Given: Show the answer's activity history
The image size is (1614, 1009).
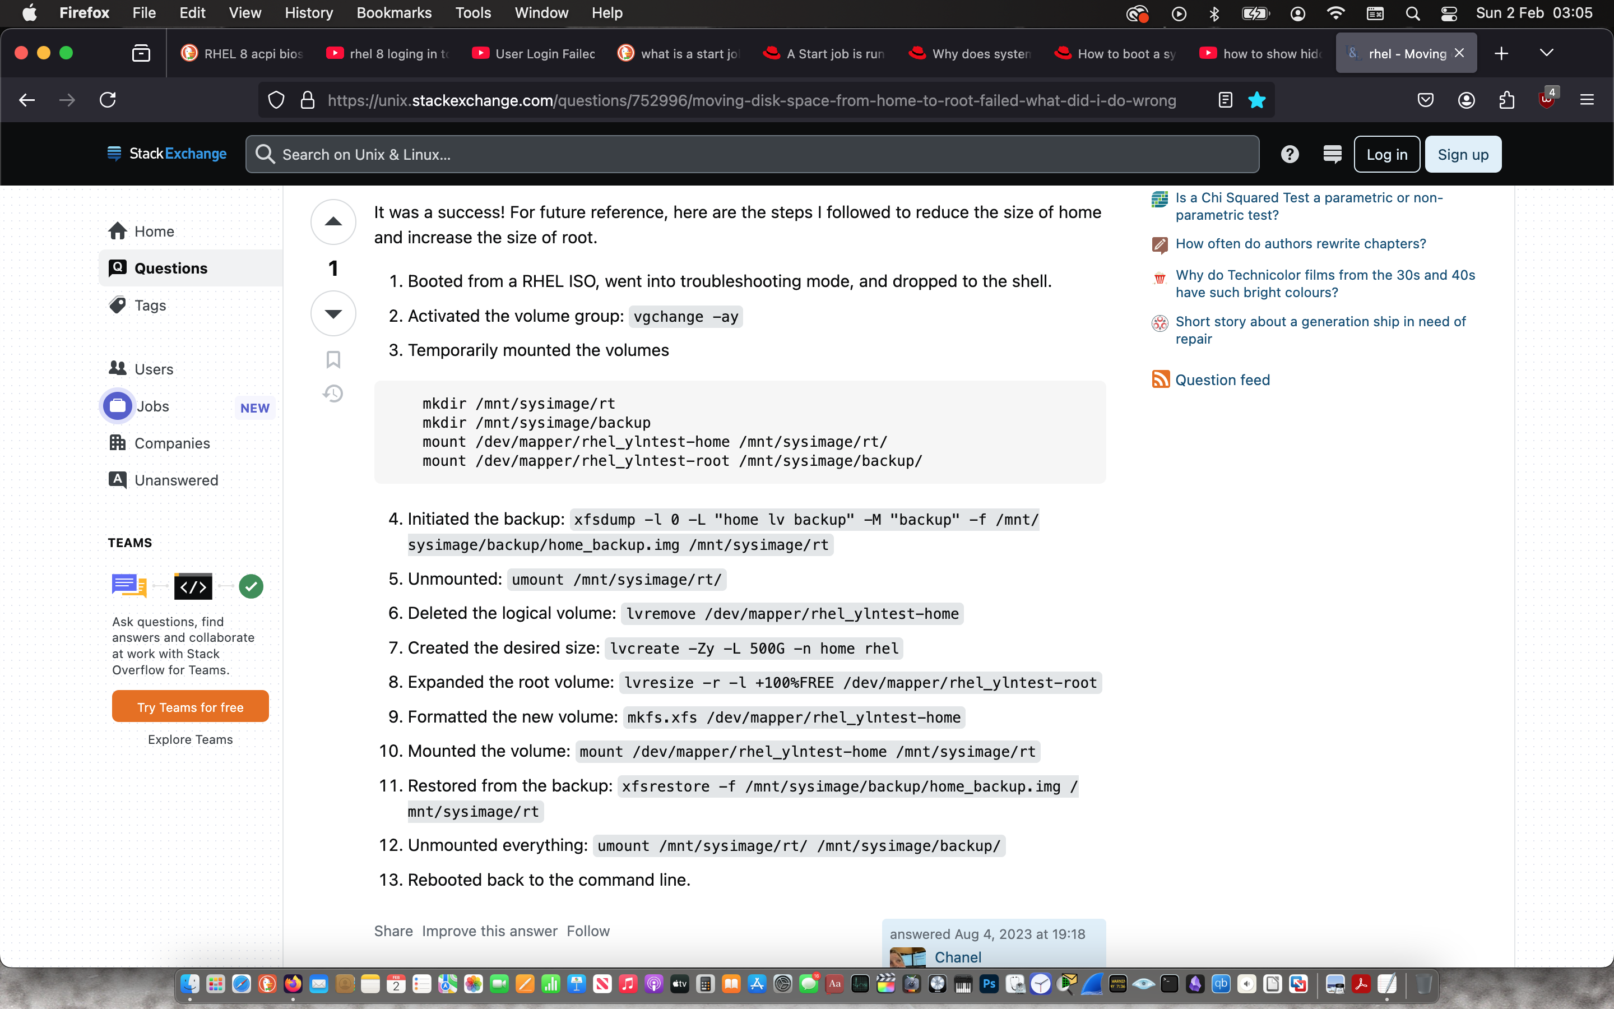Looking at the screenshot, I should (x=333, y=394).
